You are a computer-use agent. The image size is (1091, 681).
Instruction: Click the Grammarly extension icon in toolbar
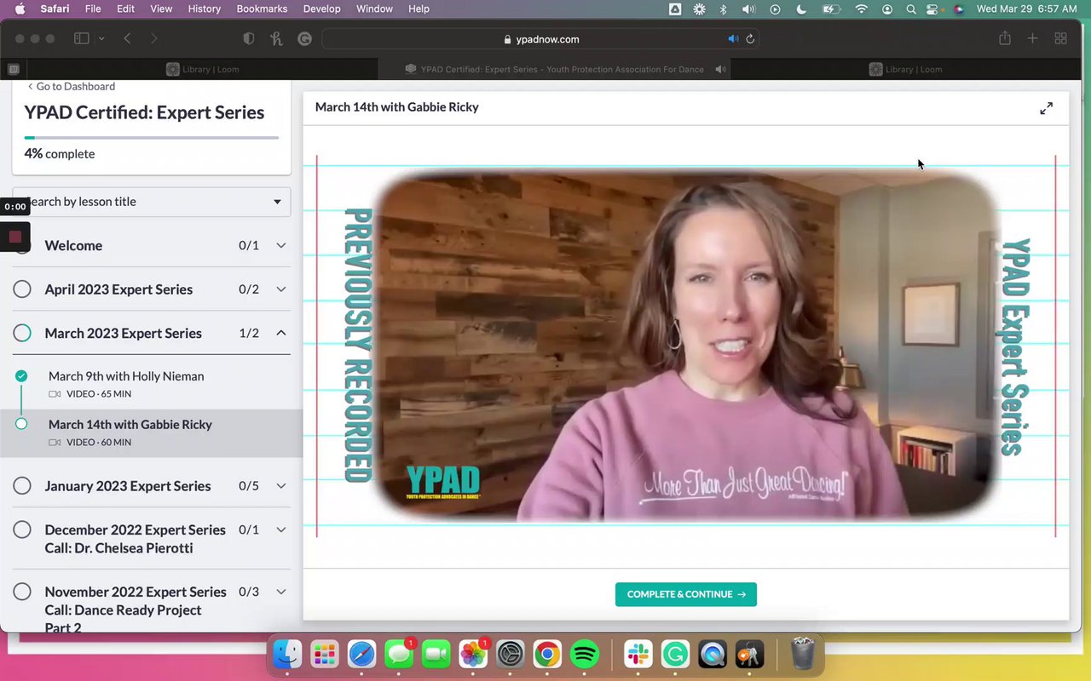pyautogui.click(x=304, y=38)
